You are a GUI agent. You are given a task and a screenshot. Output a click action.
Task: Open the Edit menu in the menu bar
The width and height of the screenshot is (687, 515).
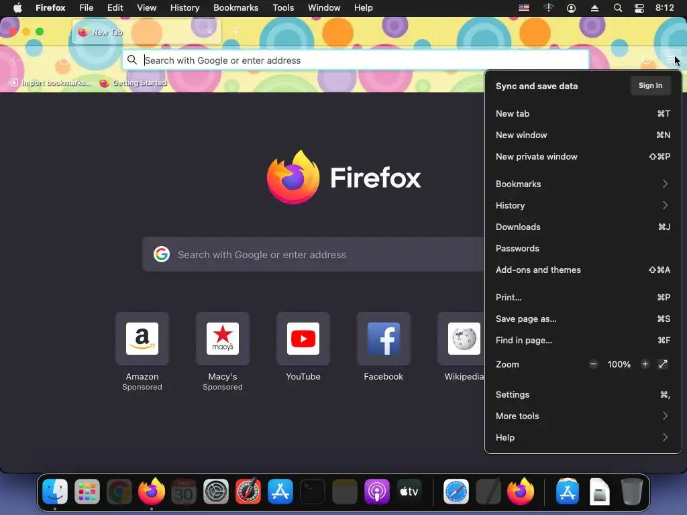[115, 8]
